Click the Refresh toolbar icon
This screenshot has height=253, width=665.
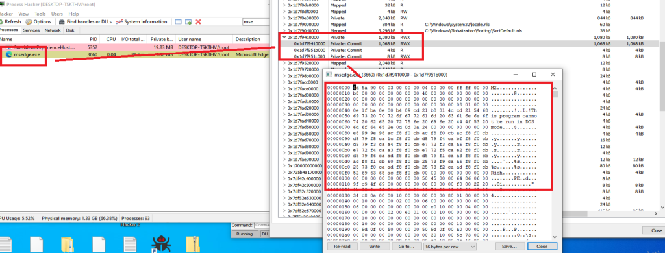click(1, 21)
